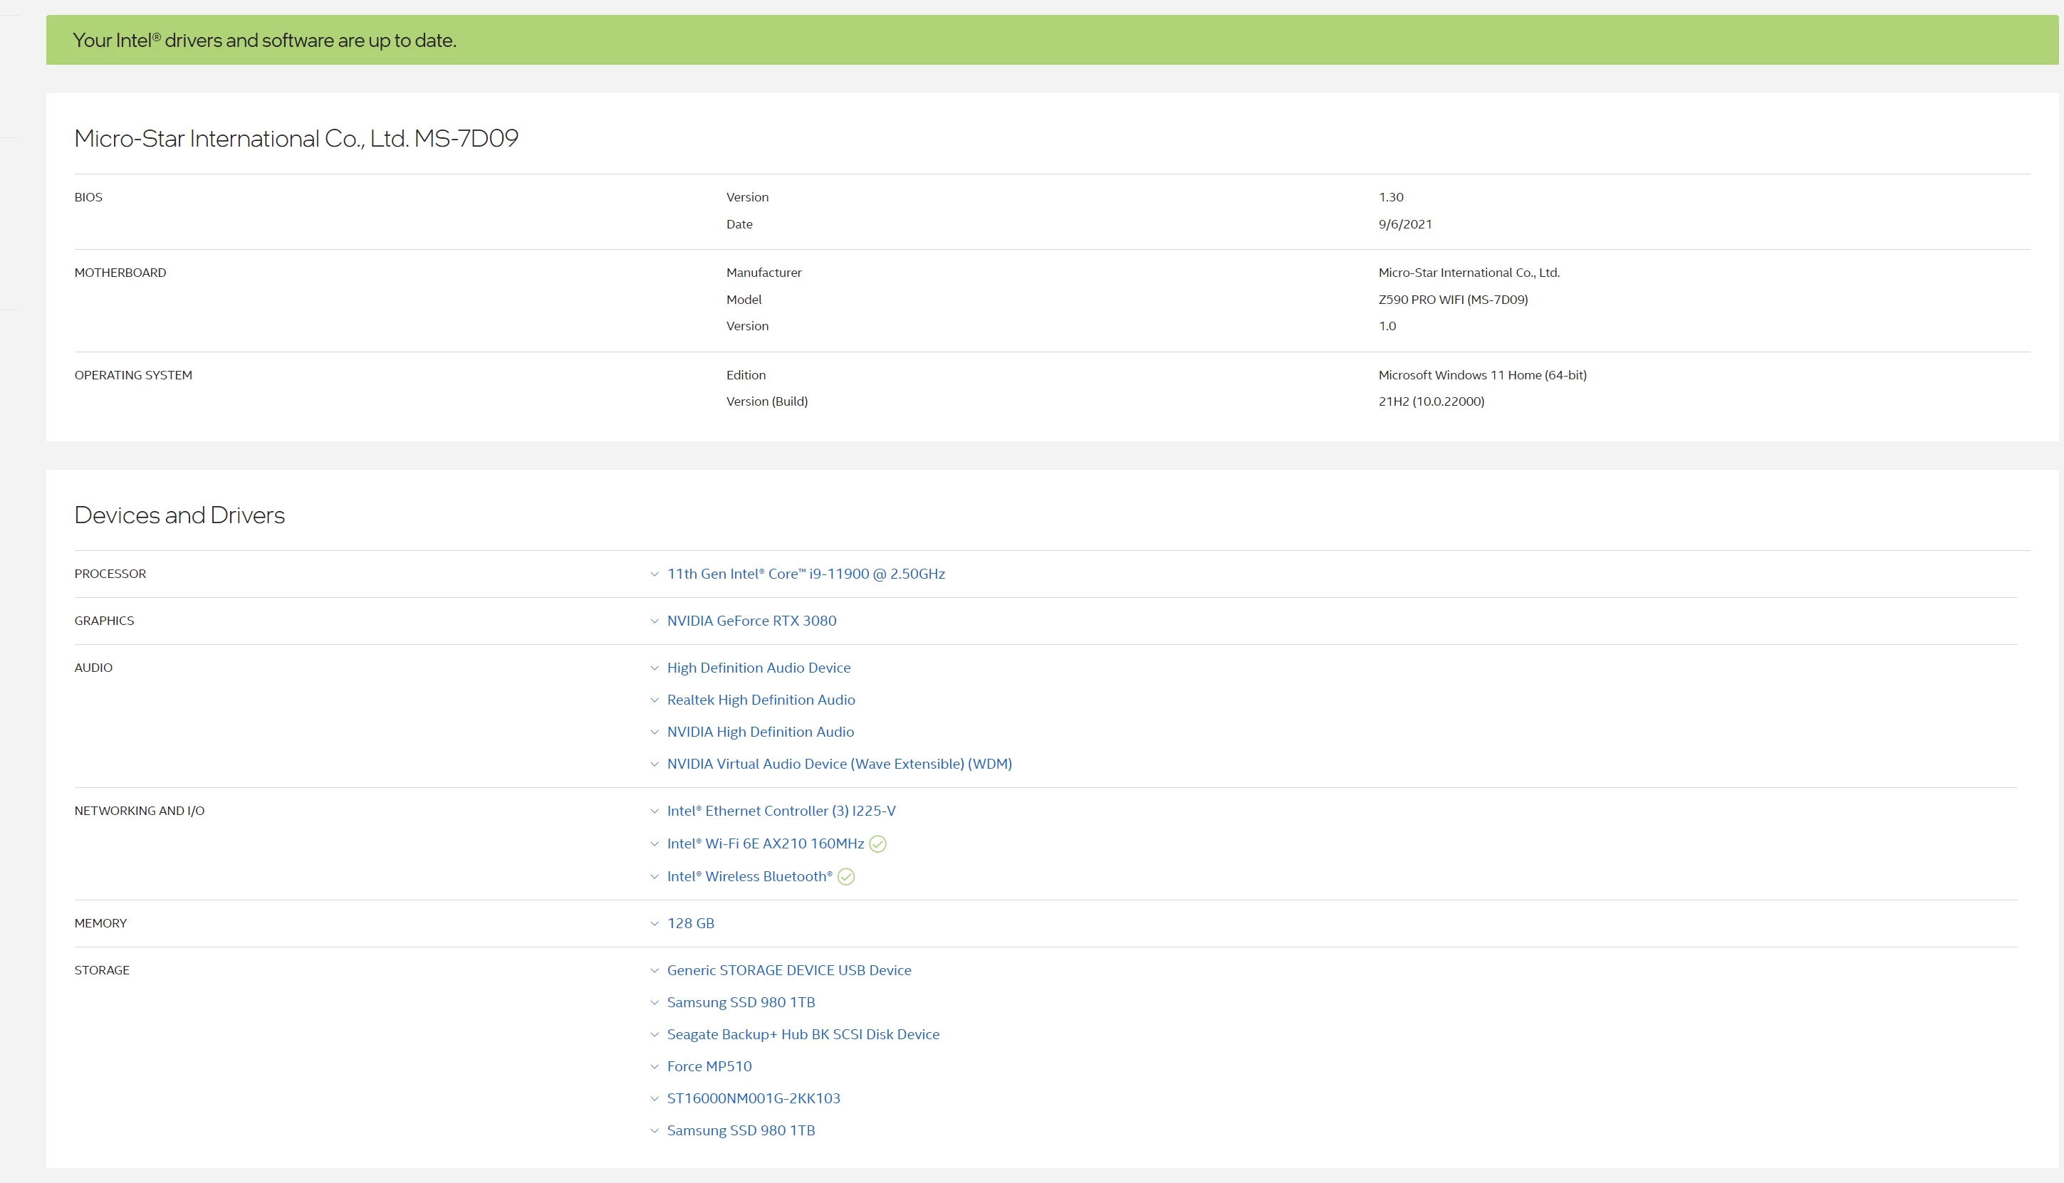Open Seagate Backup+ Hub BK SCSI Disk Device
This screenshot has width=2064, height=1183.
point(803,1034)
